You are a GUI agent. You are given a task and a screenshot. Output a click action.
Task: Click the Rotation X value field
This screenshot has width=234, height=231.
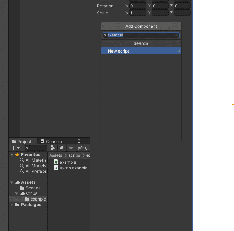coord(138,6)
